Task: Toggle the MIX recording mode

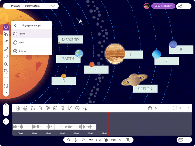Action: pos(91,140)
